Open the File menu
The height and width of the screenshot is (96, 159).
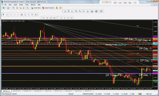pos(5,5)
